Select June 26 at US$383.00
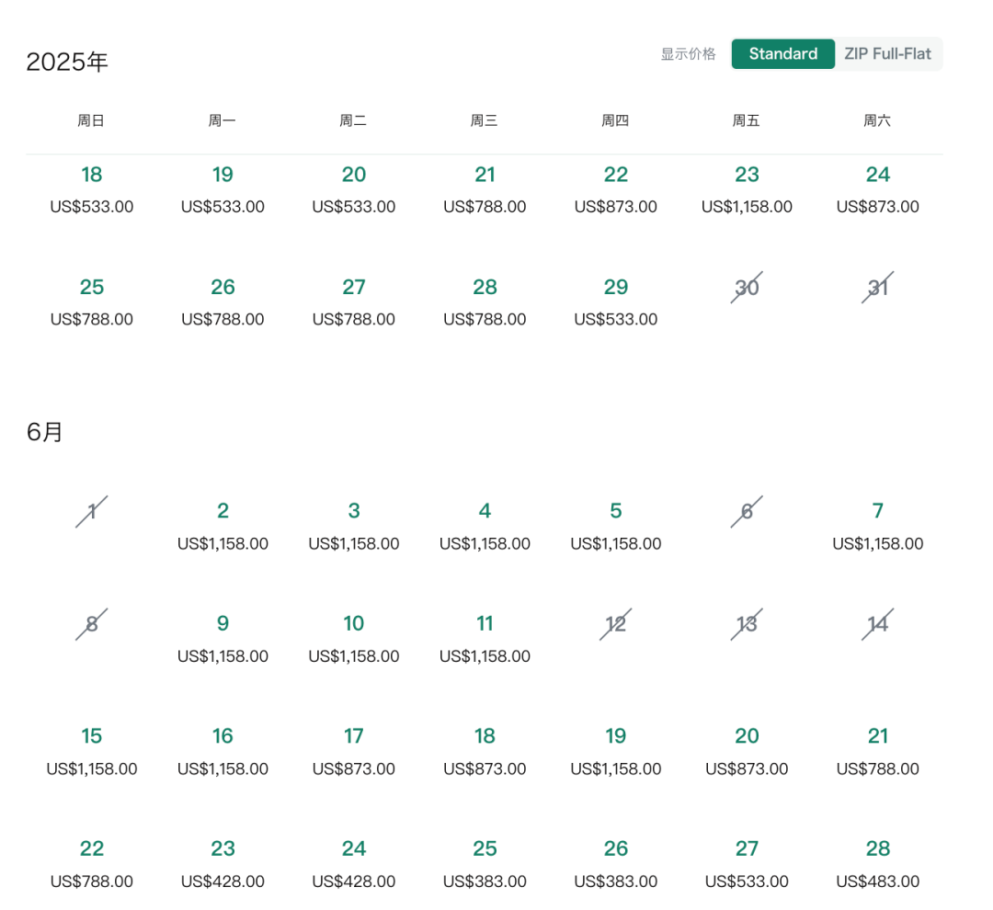This screenshot has height=910, width=993. tap(616, 864)
